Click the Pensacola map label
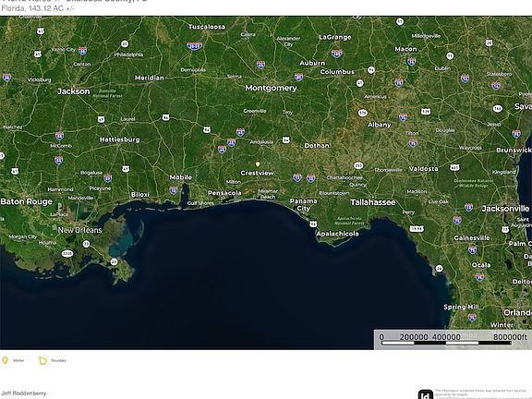 pos(224,193)
